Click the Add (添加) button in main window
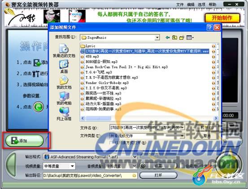The width and height of the screenshot is (248, 189). (25, 141)
